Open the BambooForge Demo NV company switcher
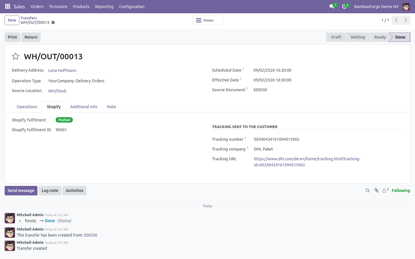The image size is (415, 259). 376,7
